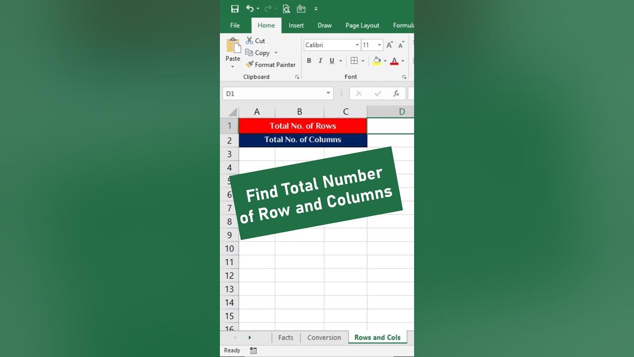Click the Insert Function fx icon
The width and height of the screenshot is (634, 357).
(x=396, y=93)
